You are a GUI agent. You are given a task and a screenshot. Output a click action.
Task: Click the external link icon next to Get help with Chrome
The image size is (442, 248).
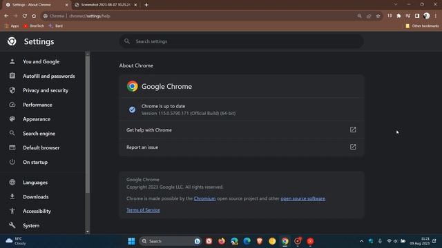click(353, 130)
